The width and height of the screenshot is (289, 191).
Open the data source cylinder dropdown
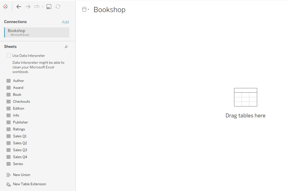(x=86, y=10)
